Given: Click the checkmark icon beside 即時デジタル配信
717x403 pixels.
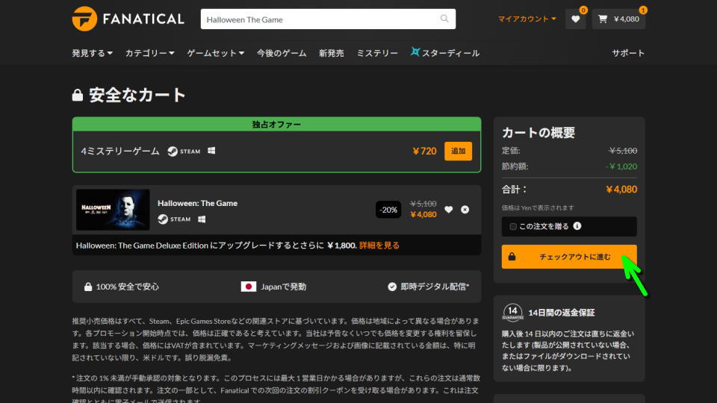Looking at the screenshot, I should [392, 287].
